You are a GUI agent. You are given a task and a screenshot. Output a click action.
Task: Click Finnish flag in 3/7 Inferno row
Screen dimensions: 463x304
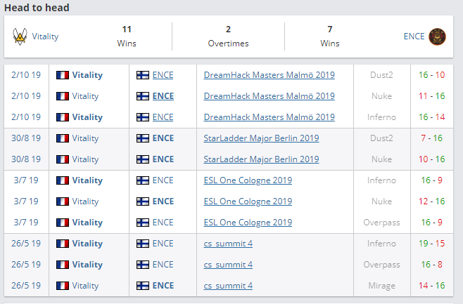point(143,180)
